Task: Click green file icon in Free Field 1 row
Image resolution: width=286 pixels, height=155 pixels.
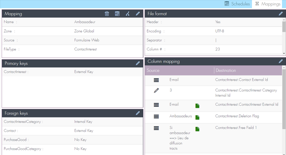Action: point(197,129)
